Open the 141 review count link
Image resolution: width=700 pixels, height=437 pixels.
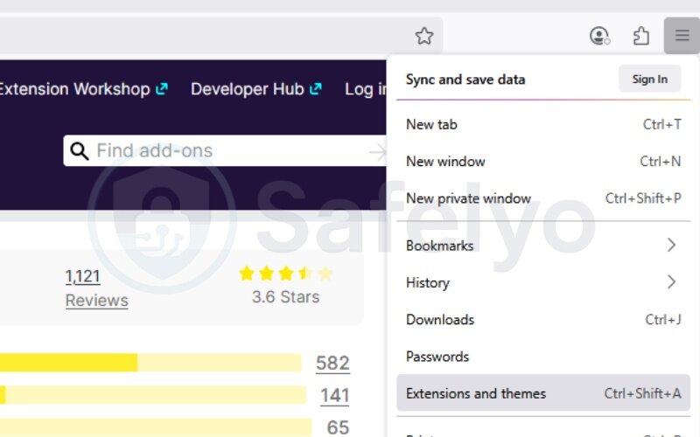pos(334,396)
